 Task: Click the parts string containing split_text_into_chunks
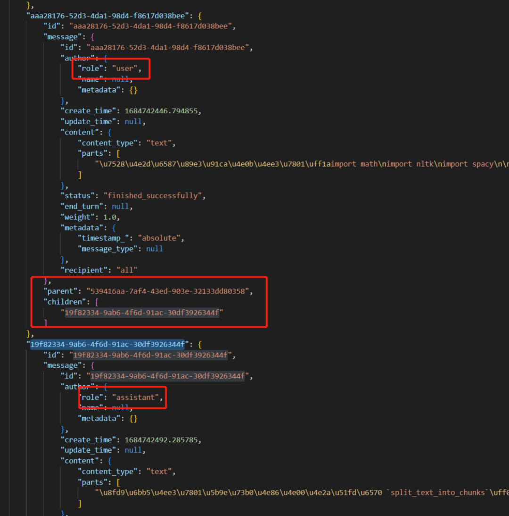point(302,493)
